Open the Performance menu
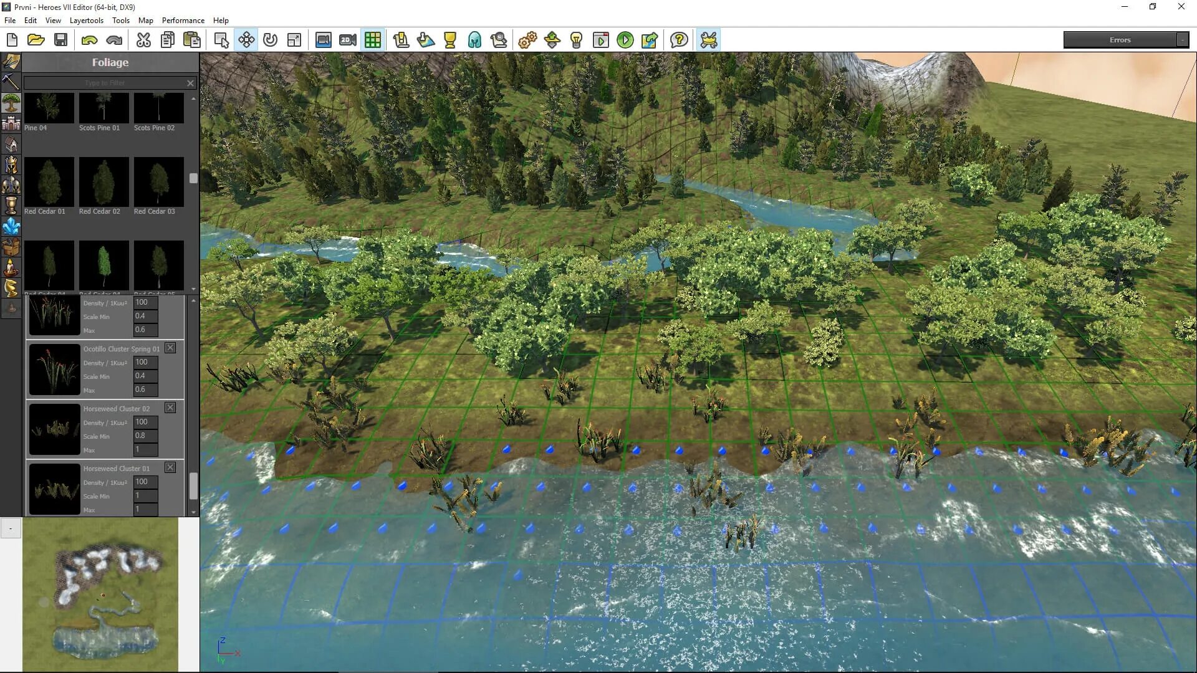The height and width of the screenshot is (673, 1197). click(x=183, y=20)
